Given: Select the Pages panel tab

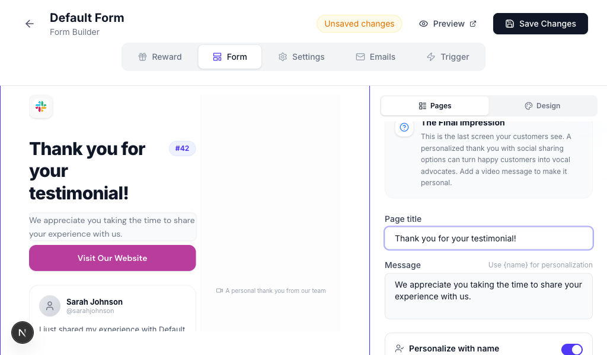Looking at the screenshot, I should 435,106.
